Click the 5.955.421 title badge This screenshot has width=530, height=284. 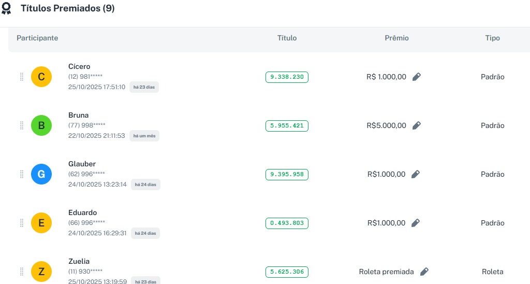tap(287, 125)
